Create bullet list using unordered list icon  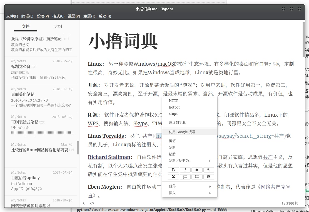click(197, 177)
